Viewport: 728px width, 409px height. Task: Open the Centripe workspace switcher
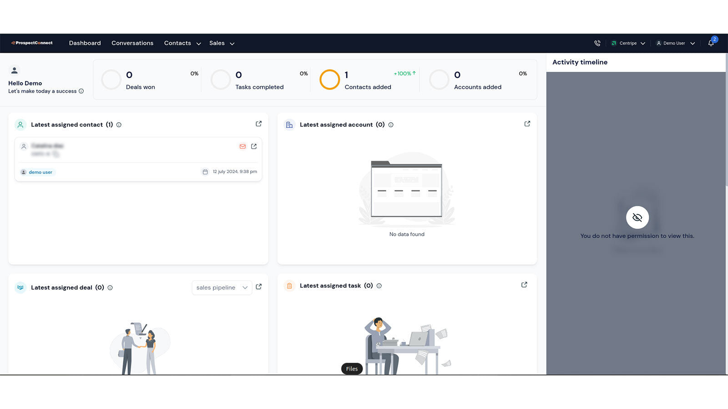(x=628, y=43)
